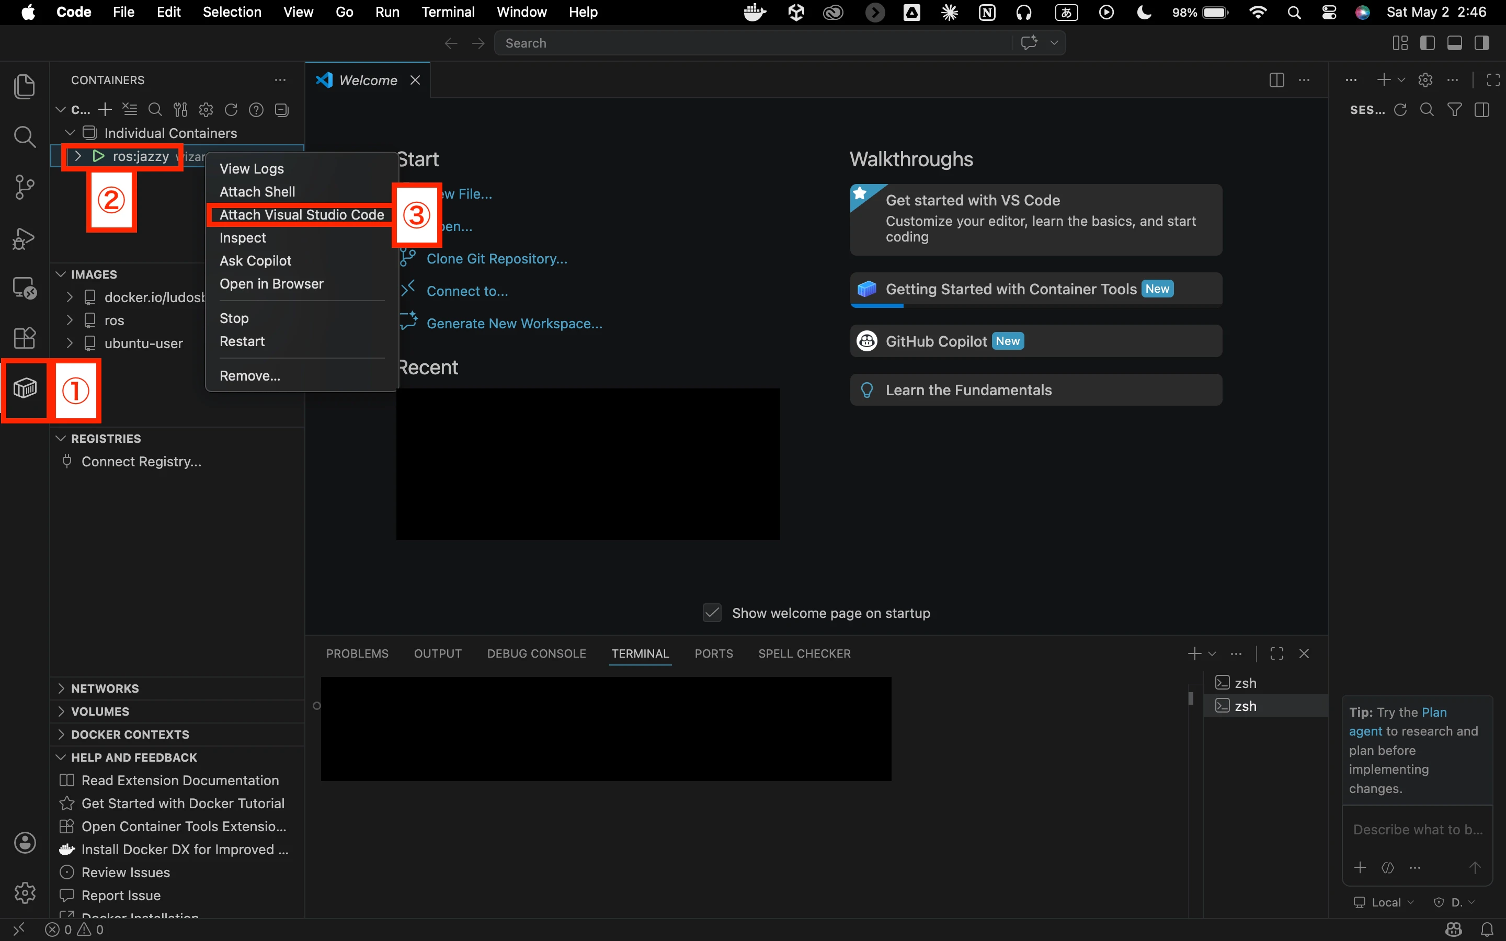Click the clear-list icon in Containers toolbar

(x=130, y=110)
